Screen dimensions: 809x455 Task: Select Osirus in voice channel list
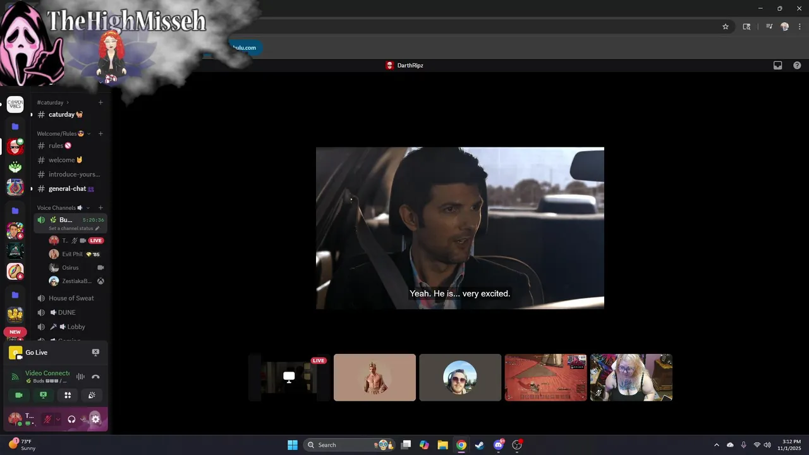point(76,268)
